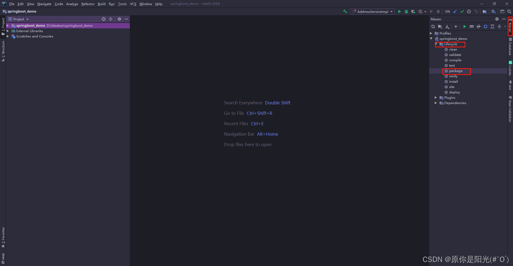This screenshot has height=266, width=513.
Task: Open the Project view dropdown
Action: point(18,19)
